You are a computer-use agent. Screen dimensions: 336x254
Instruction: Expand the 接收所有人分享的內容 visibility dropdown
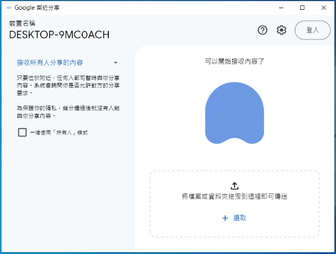pos(67,62)
